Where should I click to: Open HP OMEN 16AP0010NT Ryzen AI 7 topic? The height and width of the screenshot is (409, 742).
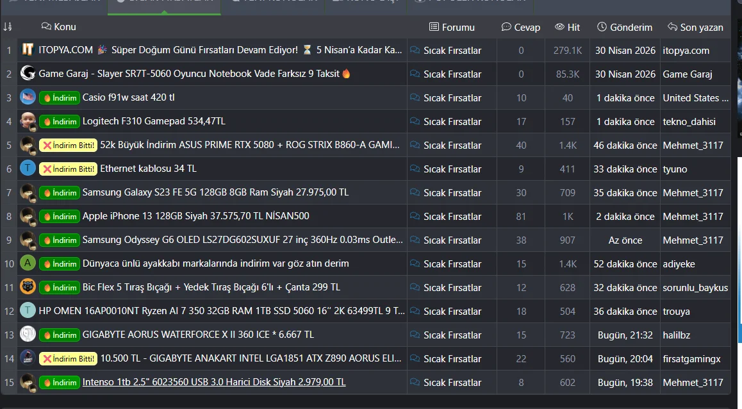tap(222, 310)
